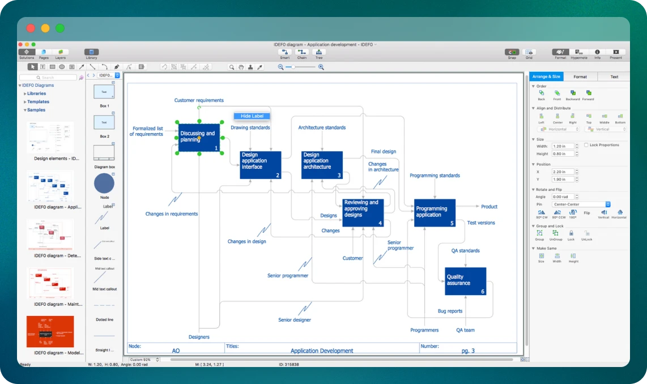Lock the selected object
This screenshot has height=384, width=647.
(x=571, y=233)
